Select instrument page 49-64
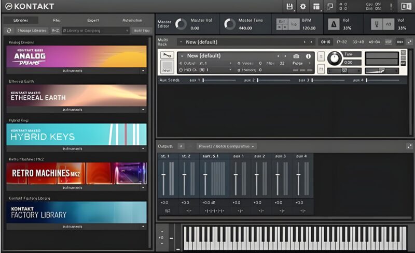Viewport: 415px width, 253px height. pyautogui.click(x=374, y=42)
